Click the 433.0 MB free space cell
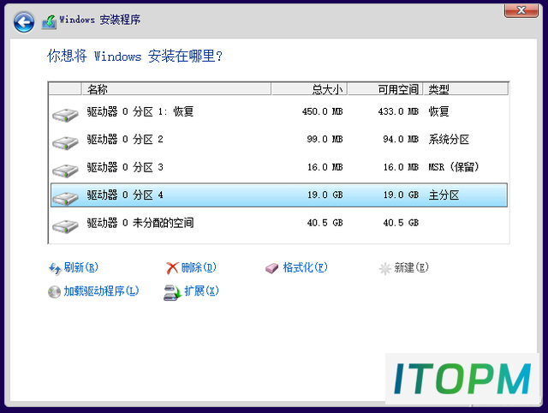 [398, 111]
